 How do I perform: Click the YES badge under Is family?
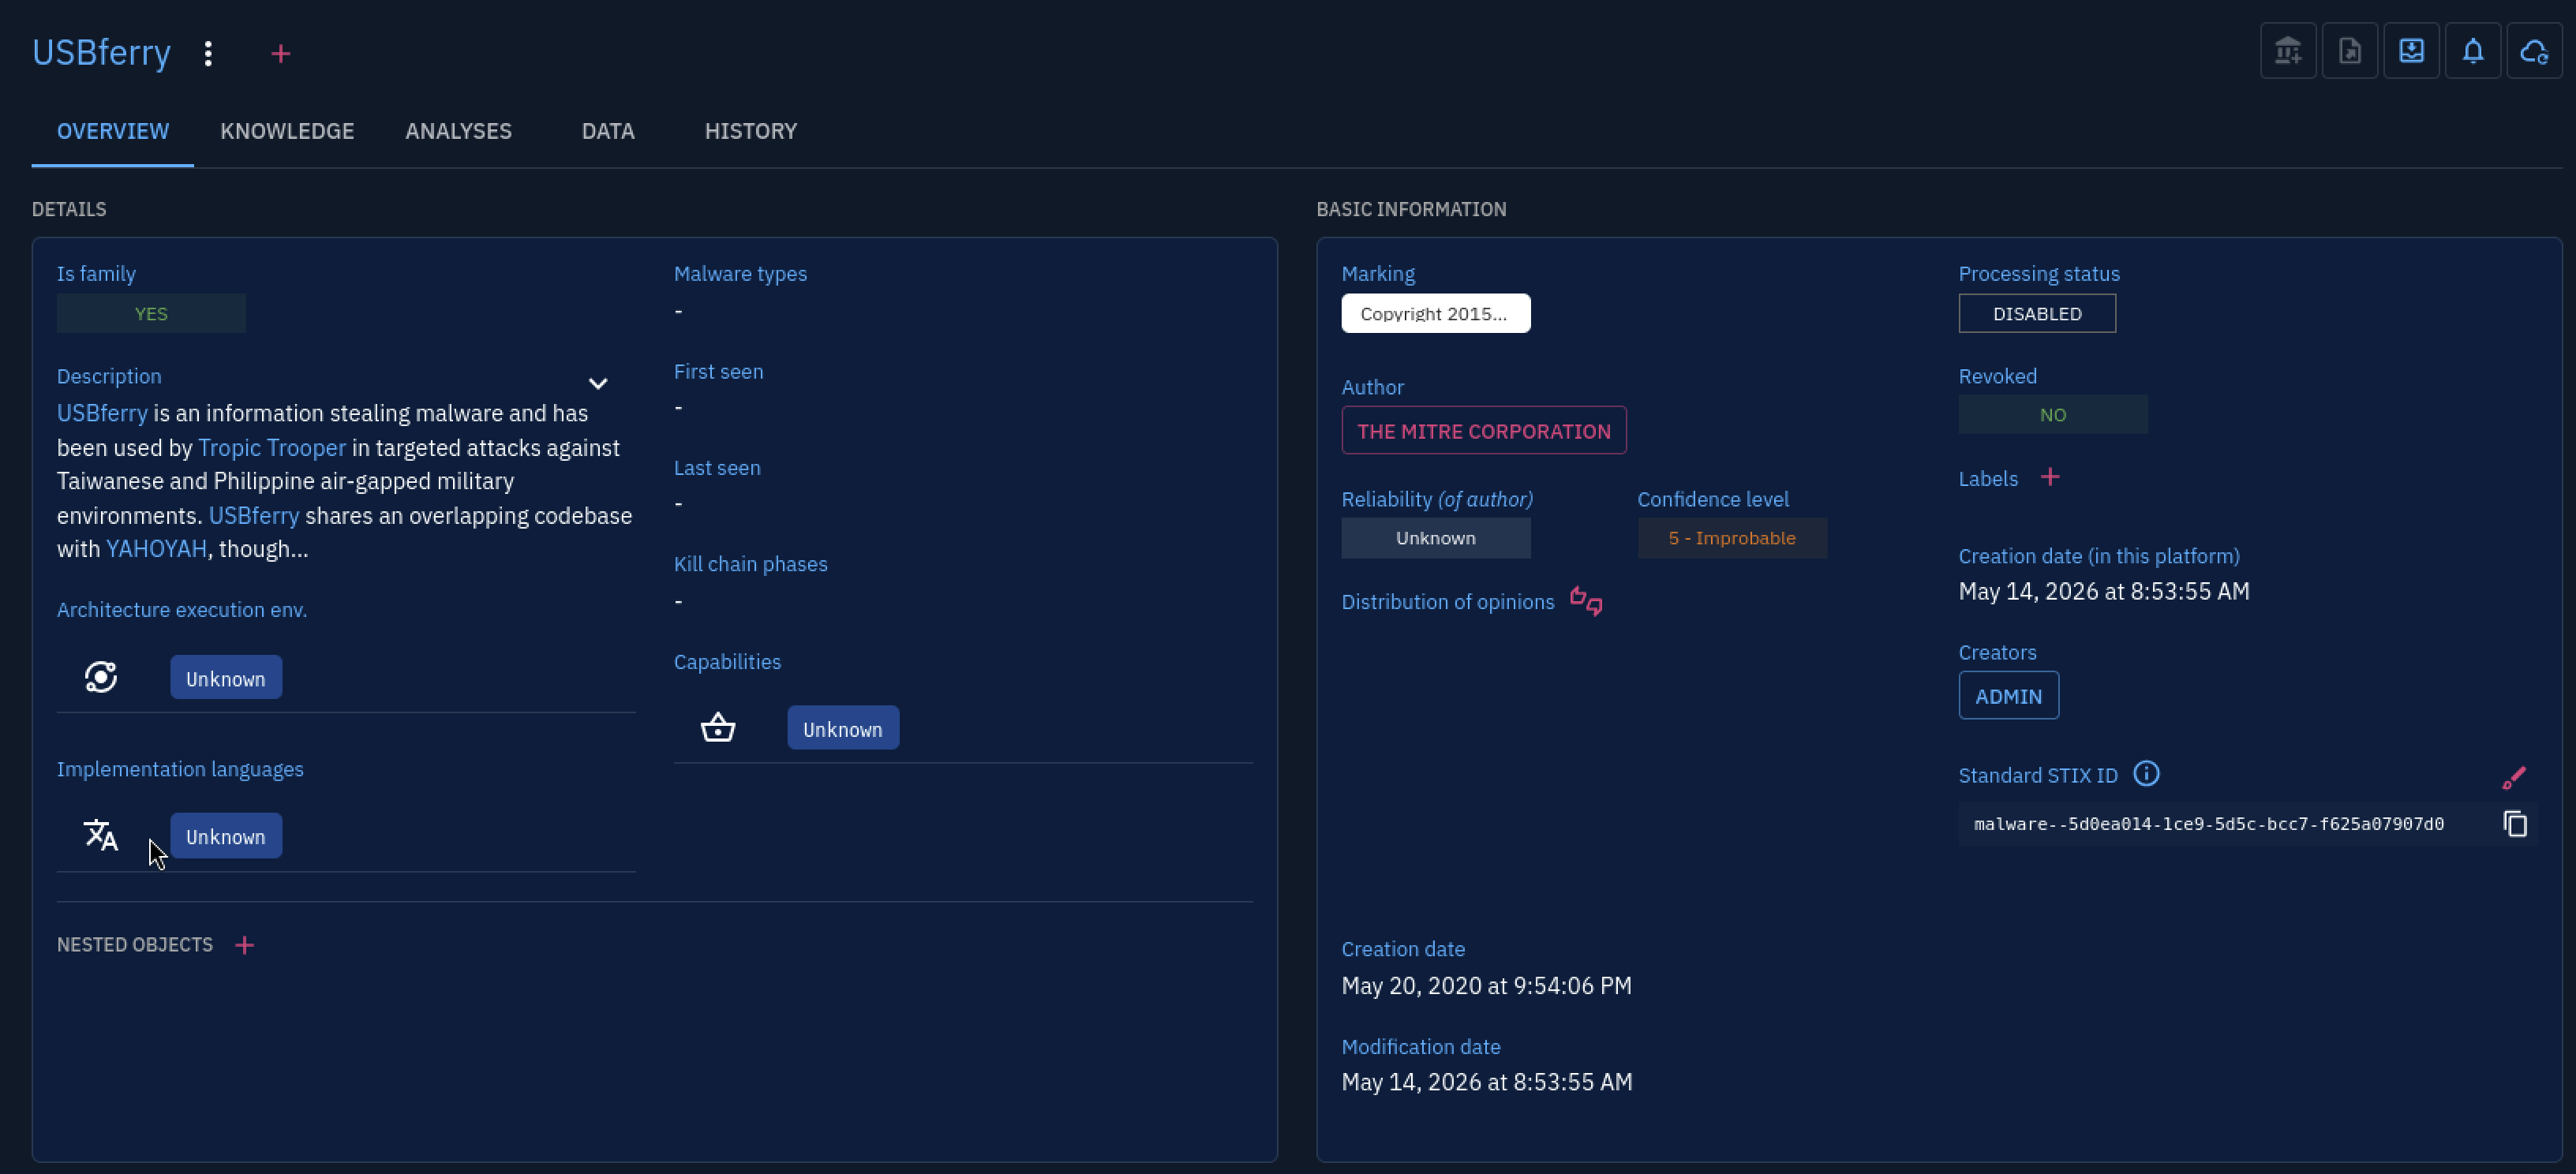(151, 313)
